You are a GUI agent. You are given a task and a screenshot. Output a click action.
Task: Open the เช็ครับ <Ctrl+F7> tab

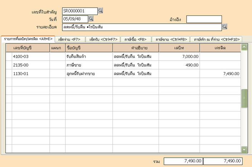point(102,39)
